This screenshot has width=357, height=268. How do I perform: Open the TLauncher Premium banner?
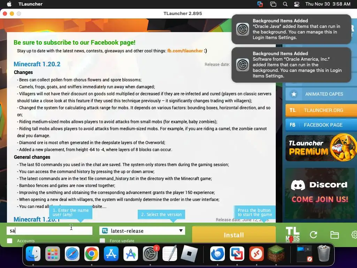click(321, 148)
